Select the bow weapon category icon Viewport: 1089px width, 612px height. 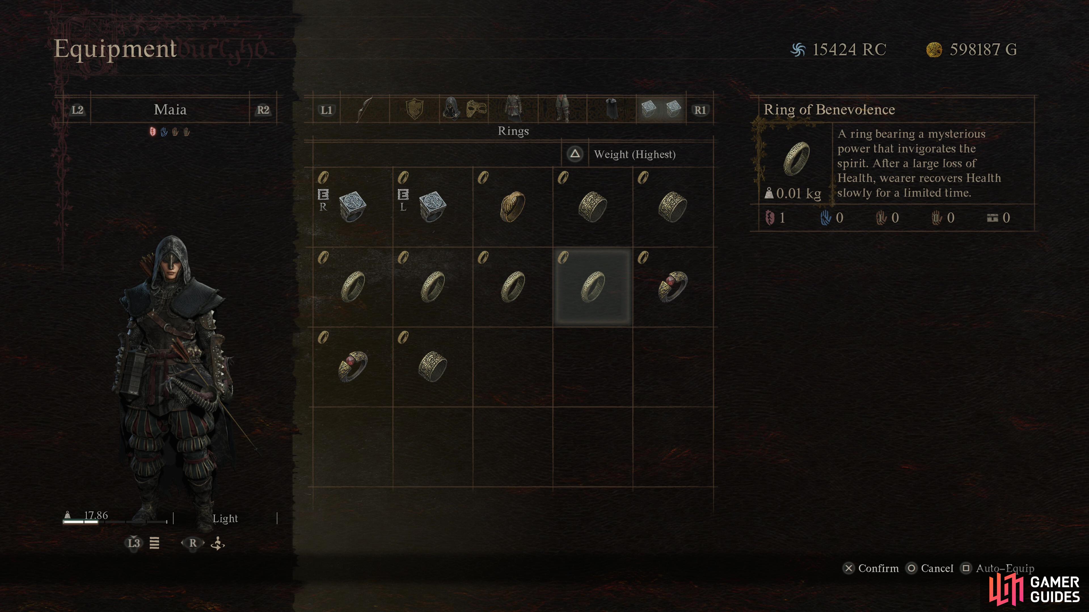[x=364, y=109]
